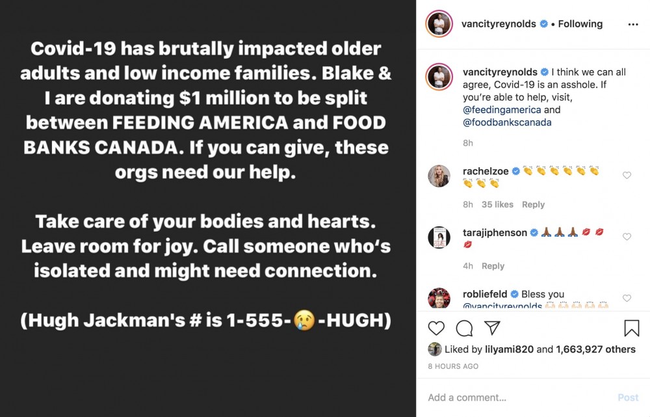Like robliefeld's comment
650x417 pixels.
(627, 298)
